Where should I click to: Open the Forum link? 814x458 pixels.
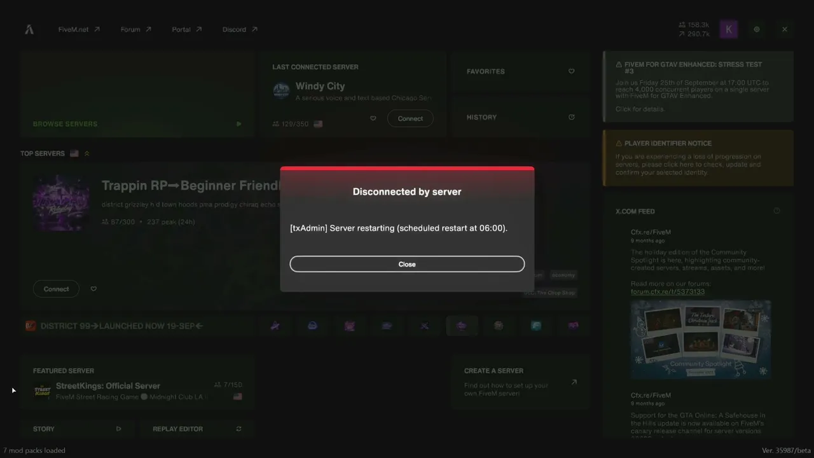(136, 29)
